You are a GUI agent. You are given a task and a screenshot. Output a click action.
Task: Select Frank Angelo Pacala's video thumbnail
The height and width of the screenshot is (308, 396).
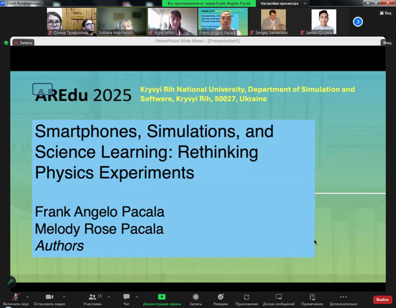coord(223,22)
